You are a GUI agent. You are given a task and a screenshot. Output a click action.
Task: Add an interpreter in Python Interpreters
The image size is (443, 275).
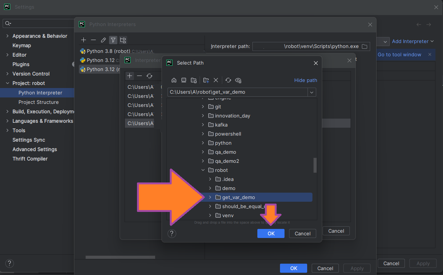click(x=84, y=40)
